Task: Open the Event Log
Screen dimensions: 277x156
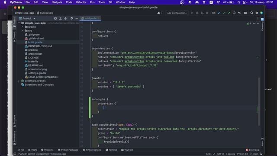Action: coord(252,150)
